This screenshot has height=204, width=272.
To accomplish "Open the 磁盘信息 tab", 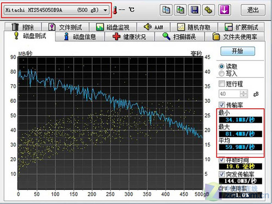I will tap(80, 36).
